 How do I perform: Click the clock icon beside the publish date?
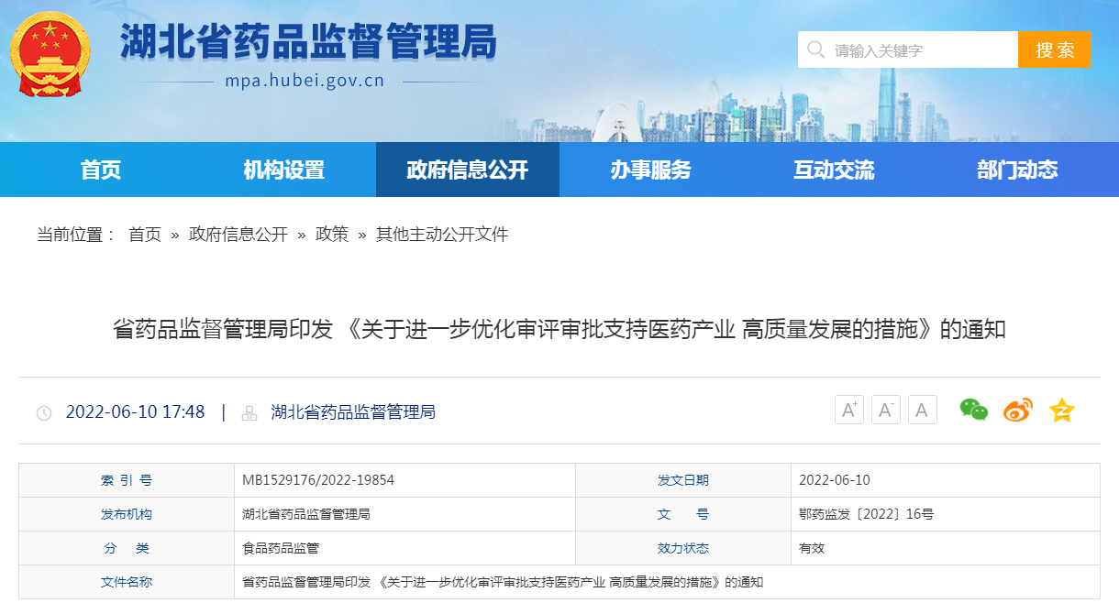pos(43,411)
